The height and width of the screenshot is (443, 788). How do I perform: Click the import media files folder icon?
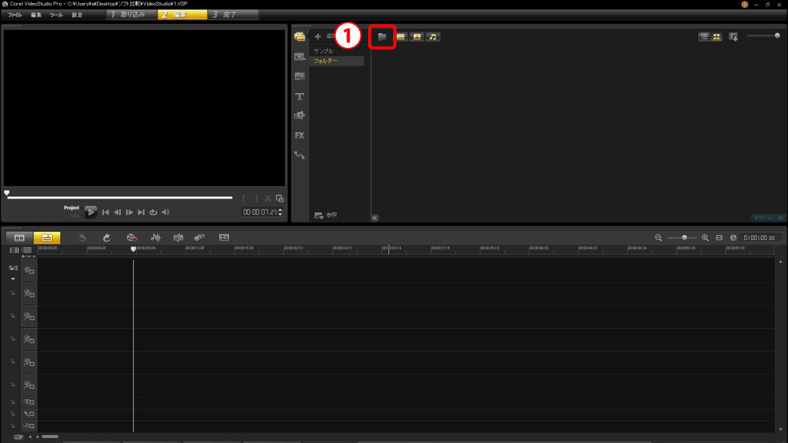tap(382, 37)
